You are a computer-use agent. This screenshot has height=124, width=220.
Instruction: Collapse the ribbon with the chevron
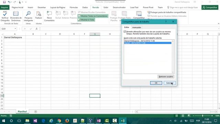click(x=219, y=24)
